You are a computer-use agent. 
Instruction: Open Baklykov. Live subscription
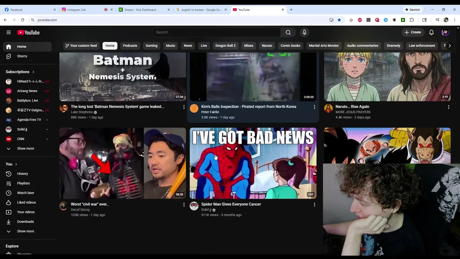coord(27,101)
